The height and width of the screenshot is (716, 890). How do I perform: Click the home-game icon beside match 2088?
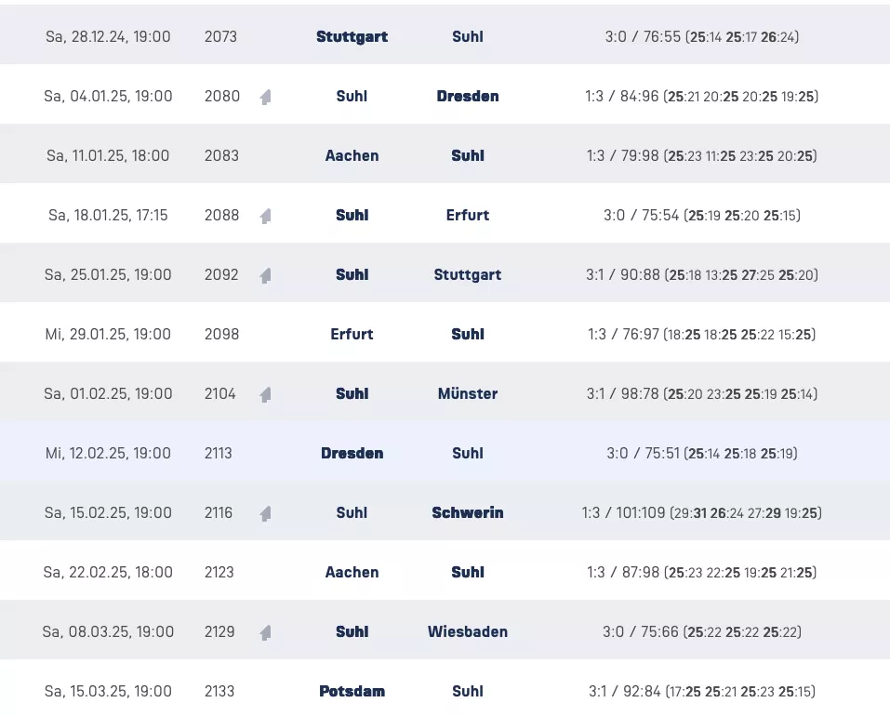click(266, 216)
